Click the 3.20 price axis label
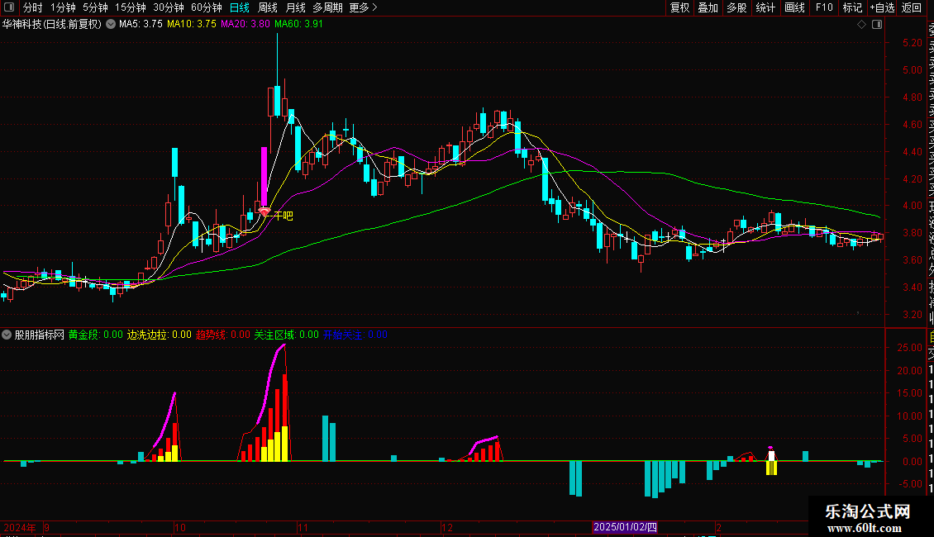The image size is (934, 537). coord(912,315)
